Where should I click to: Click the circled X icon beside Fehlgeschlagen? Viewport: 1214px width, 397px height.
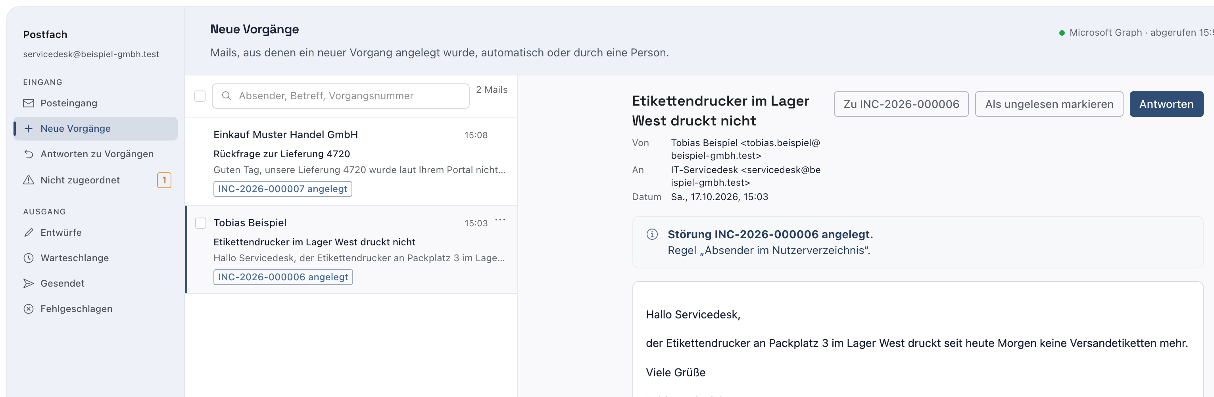29,308
